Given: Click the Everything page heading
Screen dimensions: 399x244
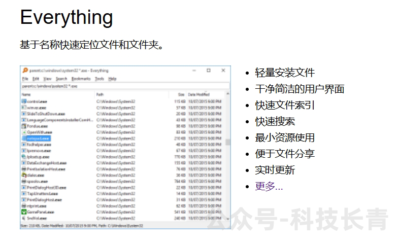Looking at the screenshot, I should pos(66,17).
